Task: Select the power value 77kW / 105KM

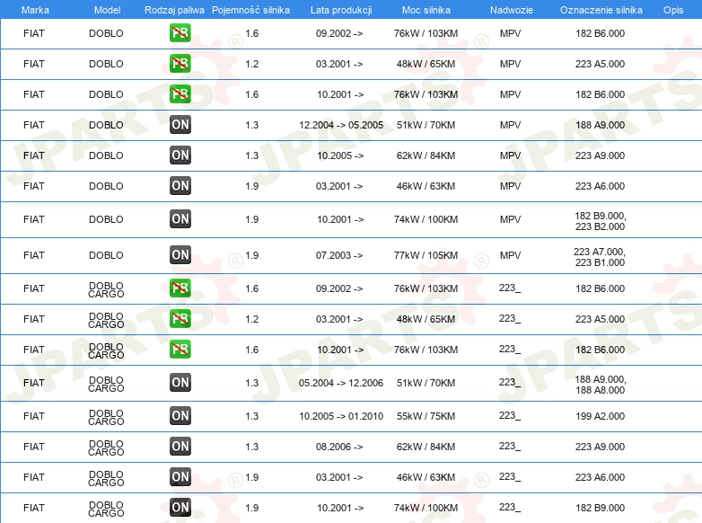Action: click(426, 255)
